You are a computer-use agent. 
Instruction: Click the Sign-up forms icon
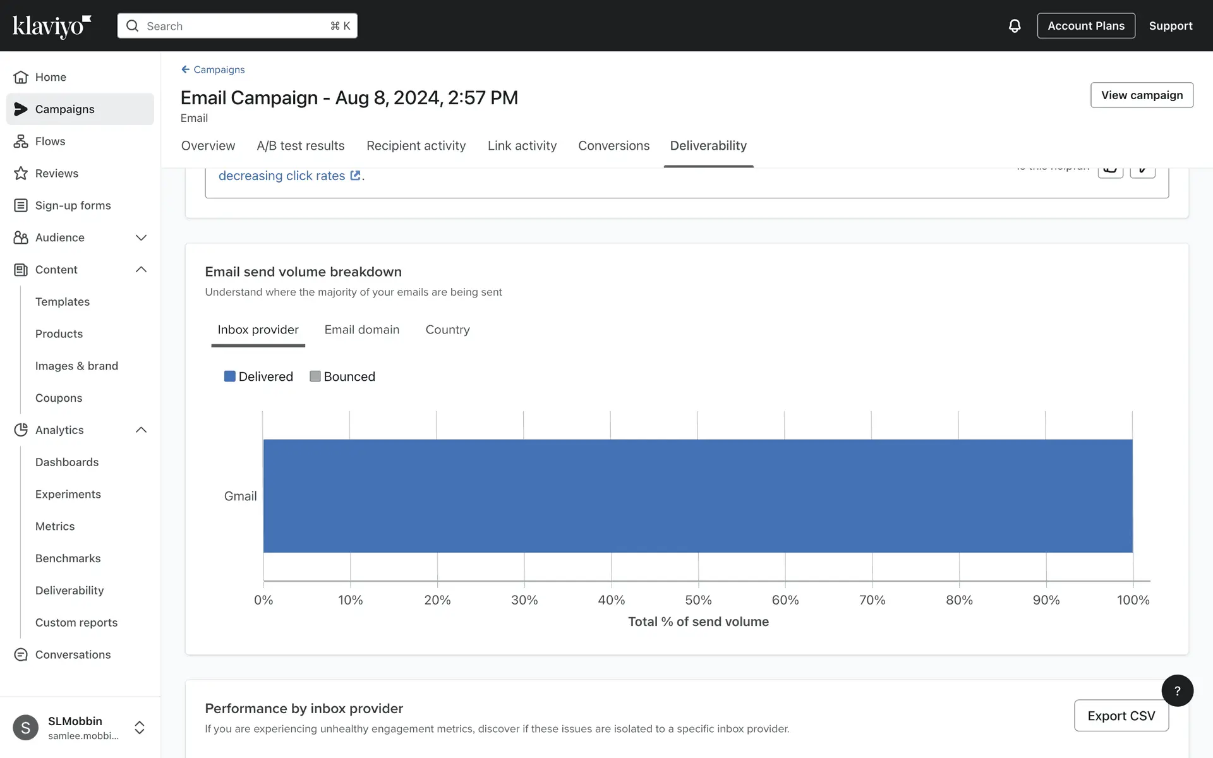(x=21, y=205)
